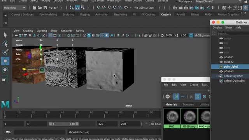Click the viewport bookmark icon
Image resolution: width=249 pixels, height=140 pixels.
pos(30,35)
